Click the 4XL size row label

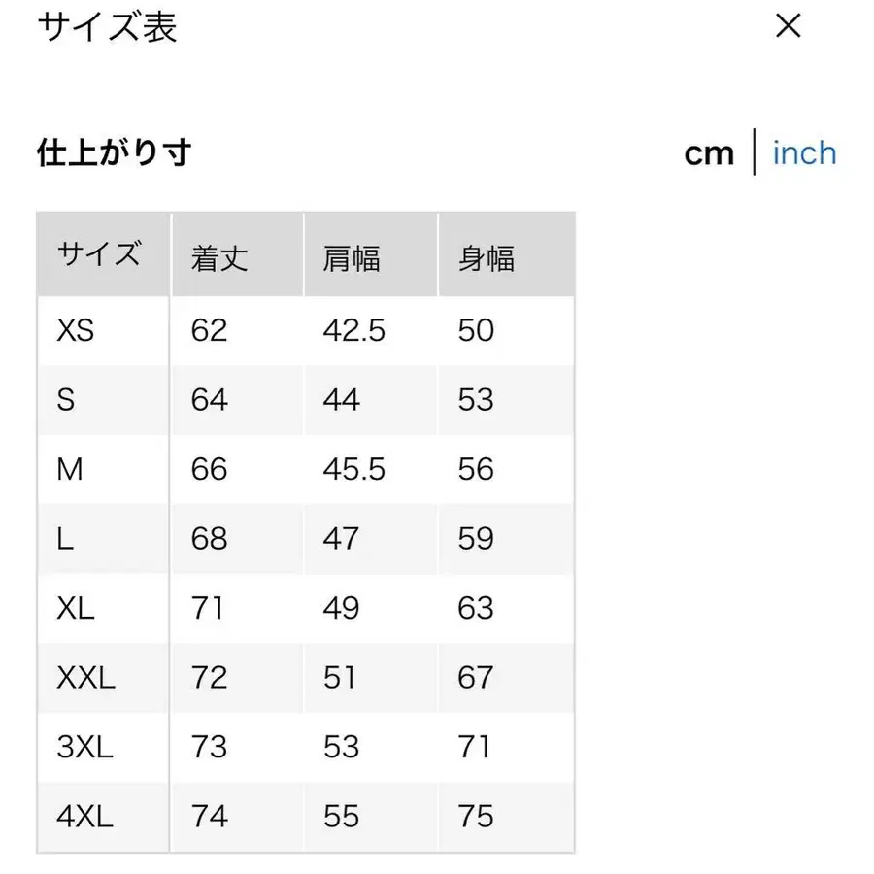coord(84,817)
